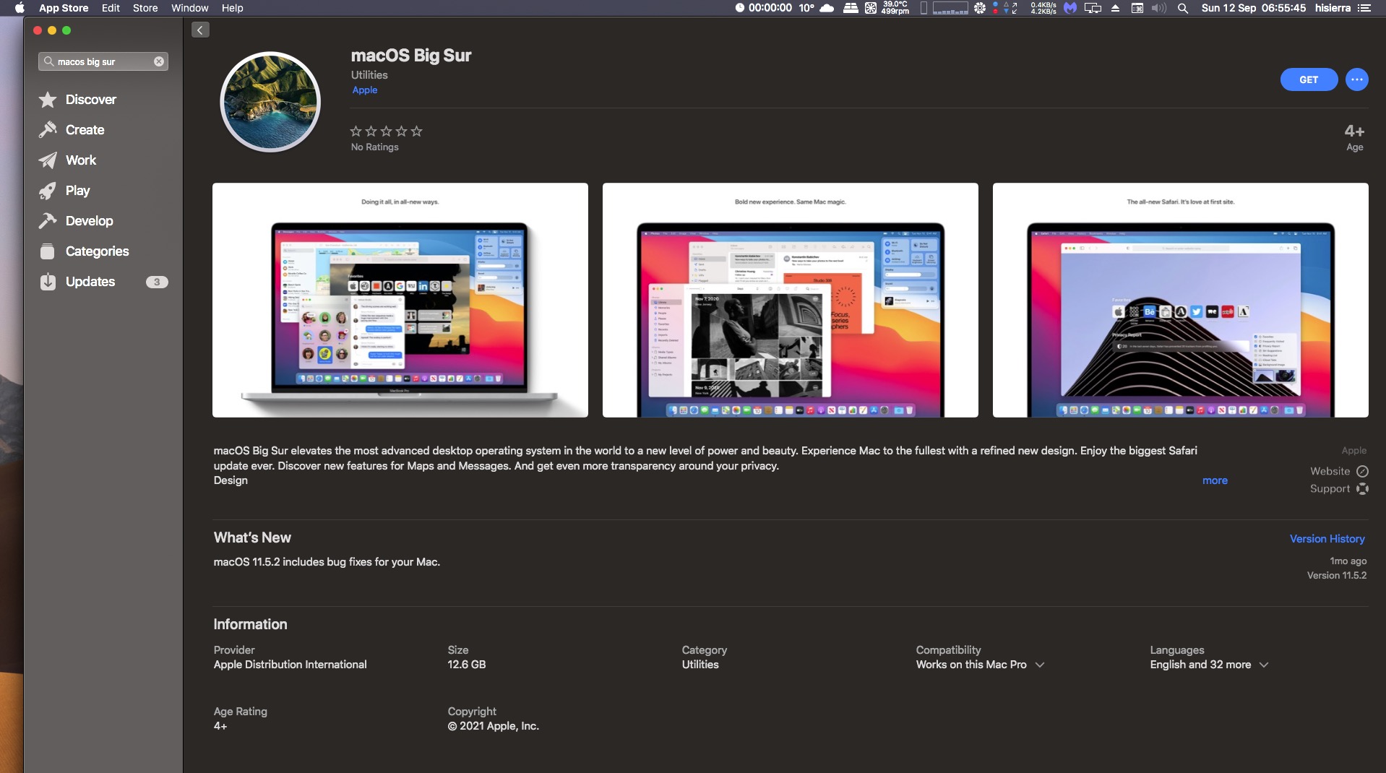This screenshot has width=1386, height=773.
Task: Click the 'Version 11.5.2' text
Action: coord(1337,576)
